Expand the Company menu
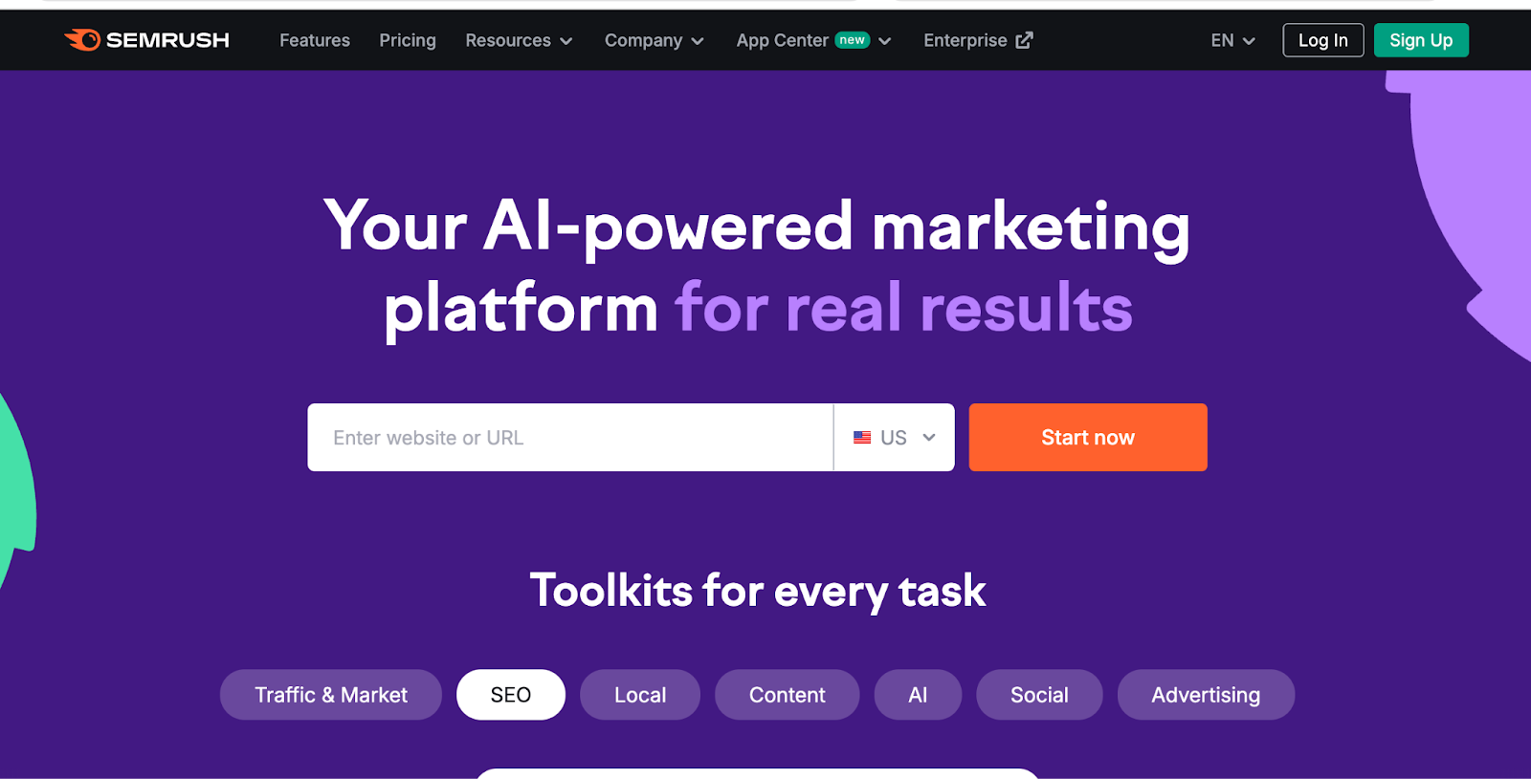Viewport: 1531px width, 779px height. point(653,40)
